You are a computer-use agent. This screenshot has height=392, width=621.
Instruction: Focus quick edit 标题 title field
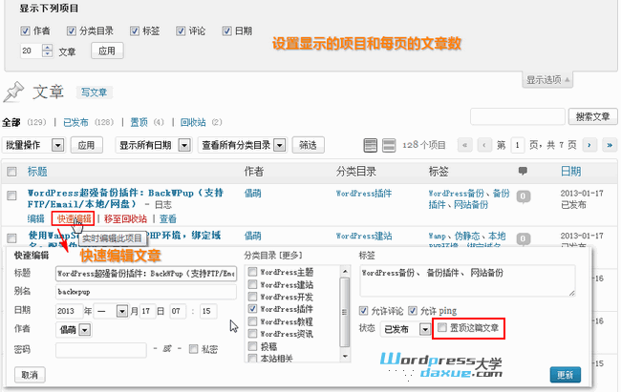tap(146, 274)
